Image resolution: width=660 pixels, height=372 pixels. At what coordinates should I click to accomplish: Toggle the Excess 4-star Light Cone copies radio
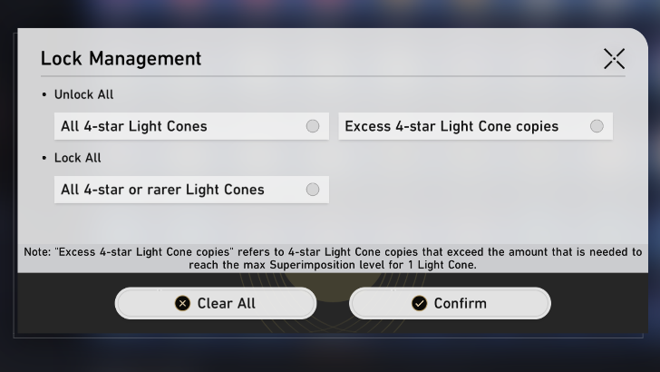coord(597,126)
